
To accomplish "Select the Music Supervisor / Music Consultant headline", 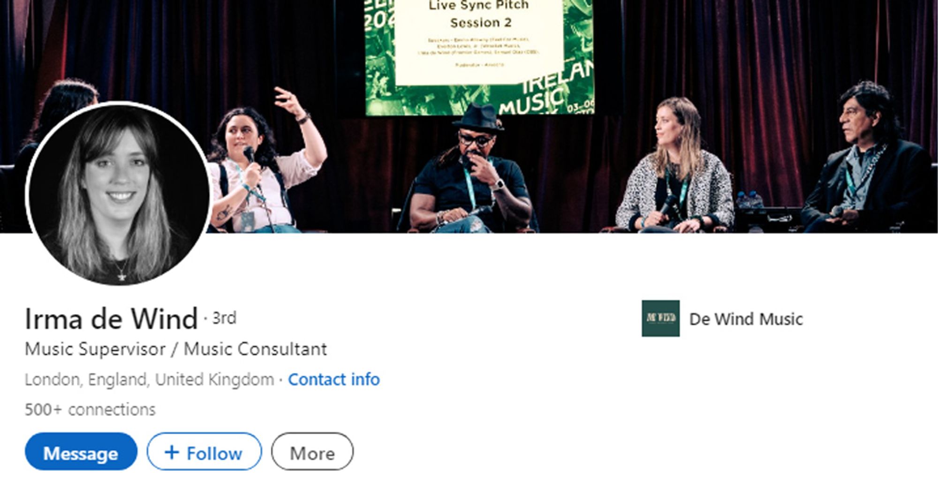I will [x=176, y=349].
